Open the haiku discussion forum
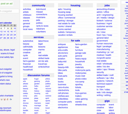This screenshot has width=128, height=114. [x=36, y=86]
